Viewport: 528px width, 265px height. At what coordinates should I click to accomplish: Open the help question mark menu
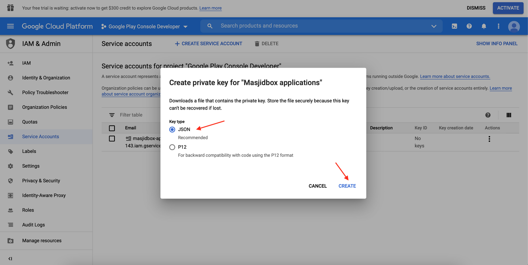[x=469, y=26]
